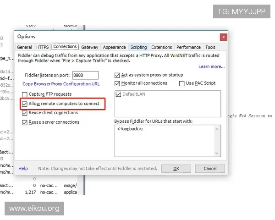Click the Fiddler listens on port field
Image resolution: width=275 pixels, height=220 pixels.
(x=85, y=75)
